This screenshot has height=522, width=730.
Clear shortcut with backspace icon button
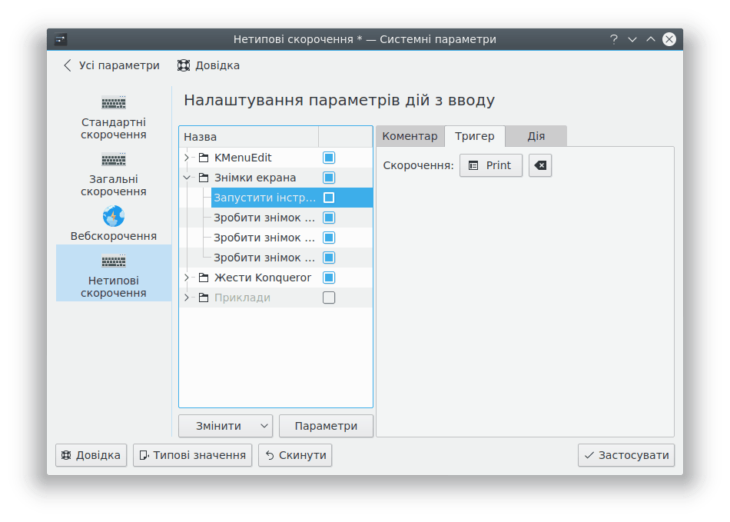(x=540, y=165)
